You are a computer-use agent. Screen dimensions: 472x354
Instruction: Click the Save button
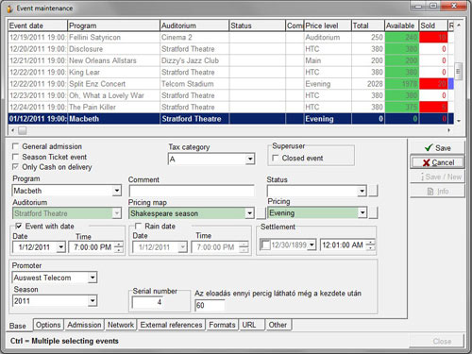[437, 148]
